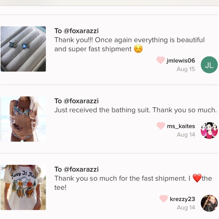The image size is (219, 219).
Task: Like the comment from ms_kaites
Action: 160,126
